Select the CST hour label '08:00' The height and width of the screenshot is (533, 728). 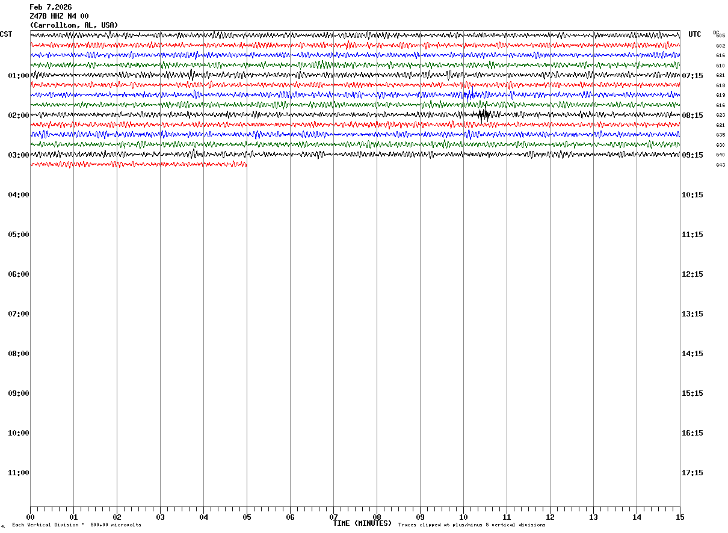tap(19, 354)
